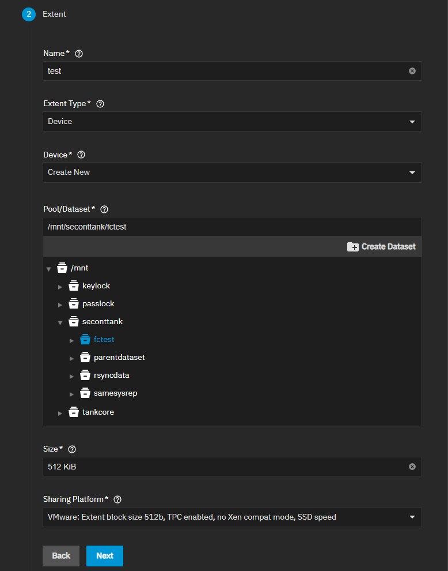Expand the tankcore dataset node
The width and height of the screenshot is (448, 571).
[x=60, y=414]
